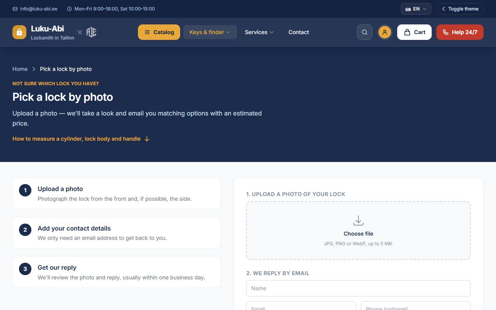Open the Catalog menu

[x=159, y=32]
